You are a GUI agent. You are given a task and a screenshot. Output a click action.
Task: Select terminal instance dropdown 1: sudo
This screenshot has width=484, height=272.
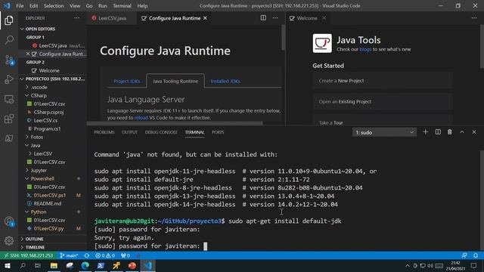pyautogui.click(x=384, y=132)
